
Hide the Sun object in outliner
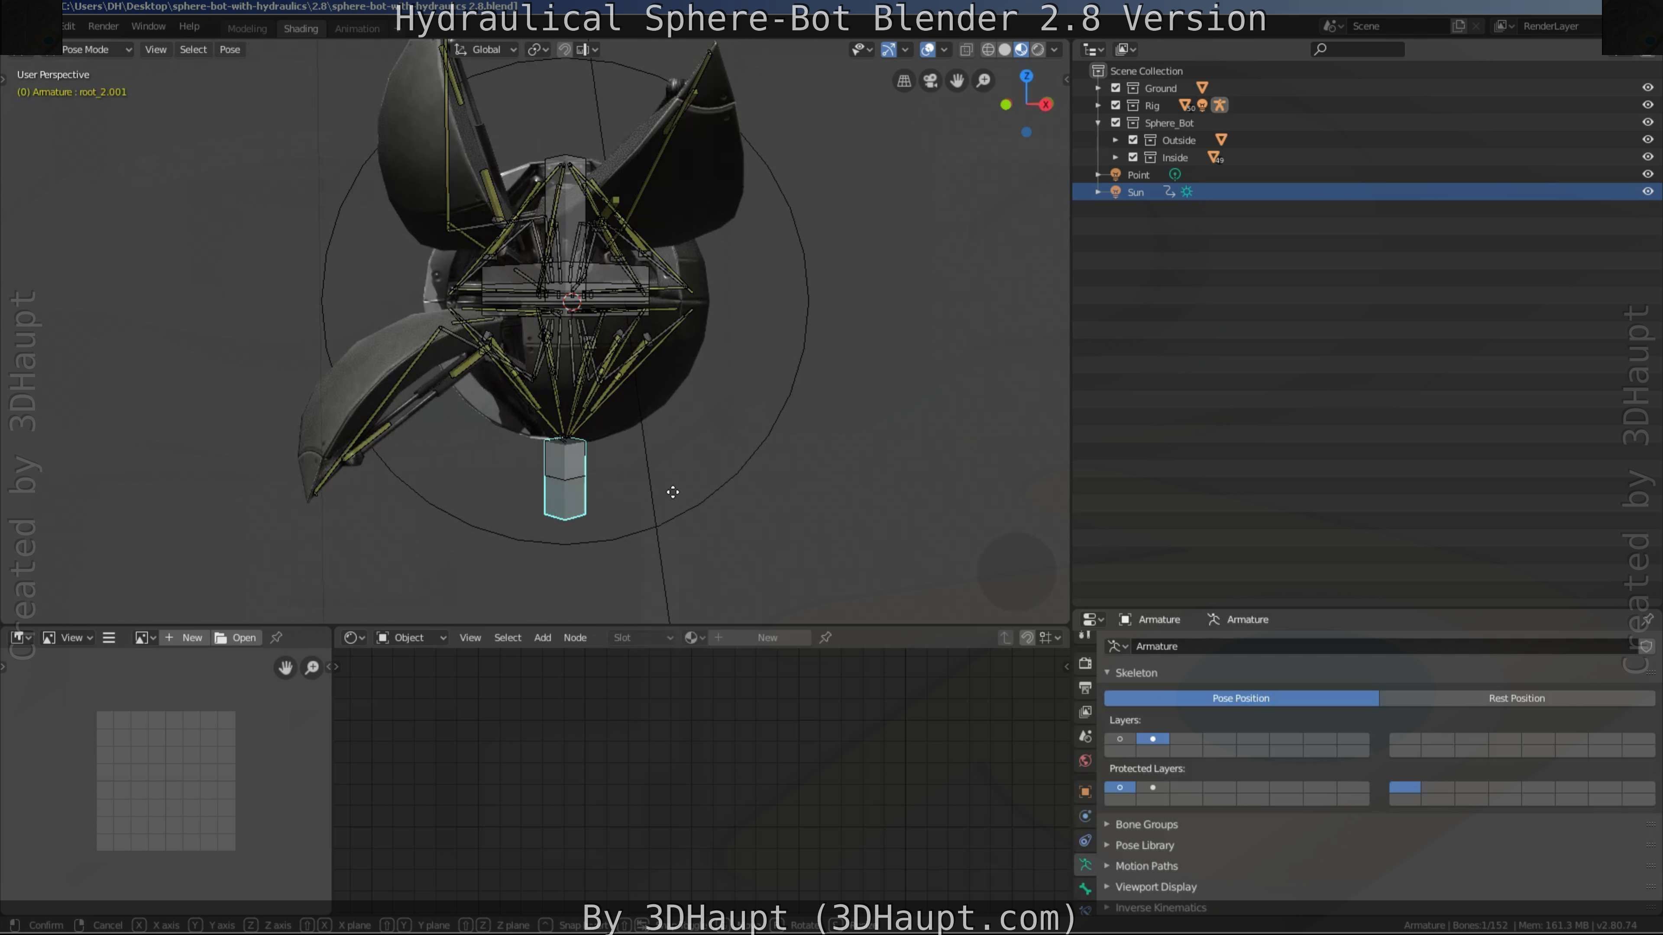click(1647, 192)
